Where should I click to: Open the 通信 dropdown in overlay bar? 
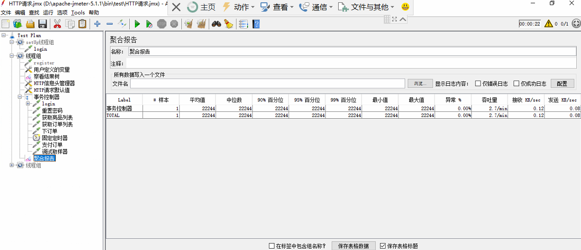(x=316, y=7)
